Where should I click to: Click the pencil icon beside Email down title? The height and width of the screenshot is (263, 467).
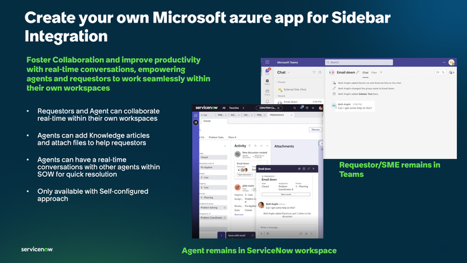pyautogui.click(x=358, y=72)
